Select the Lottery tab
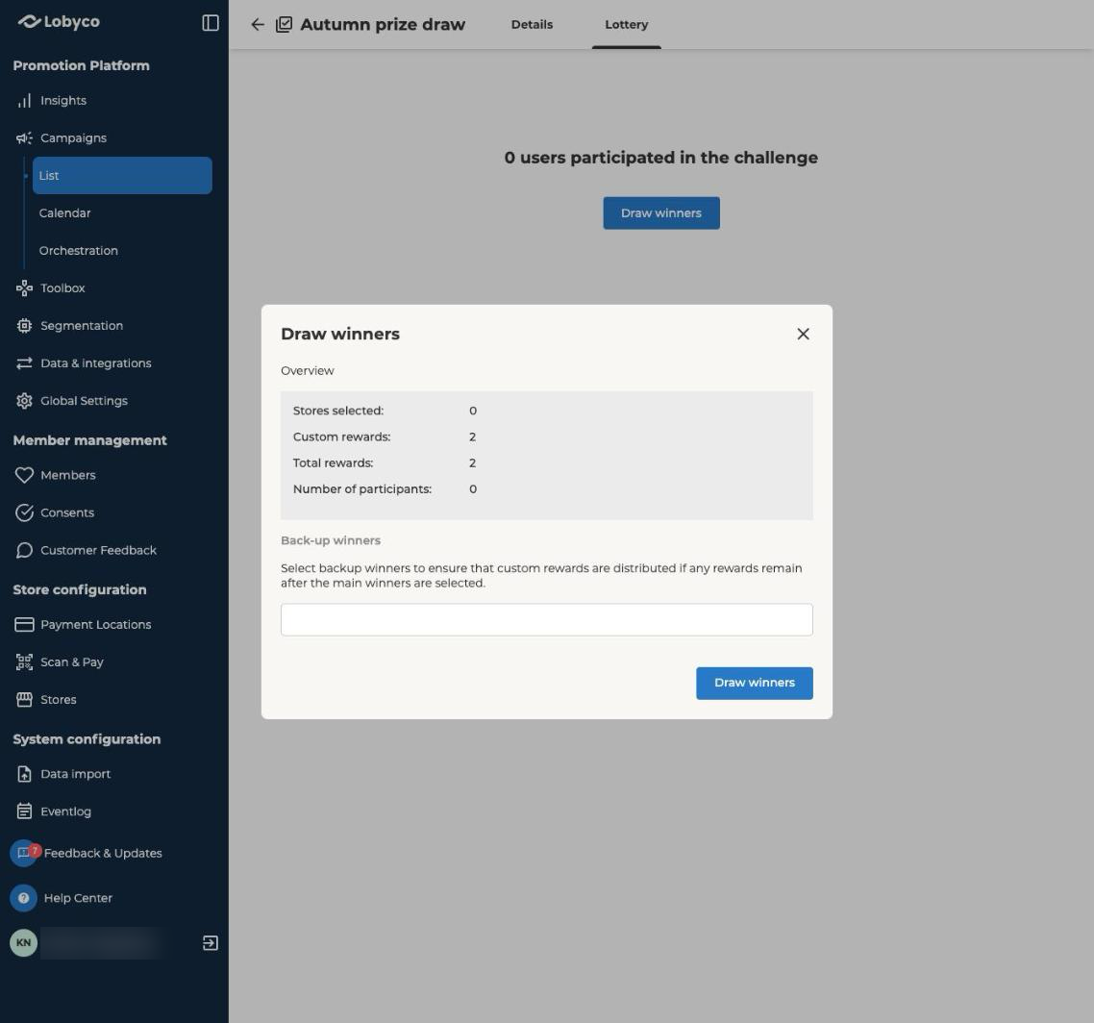This screenshot has height=1023, width=1094. click(626, 24)
